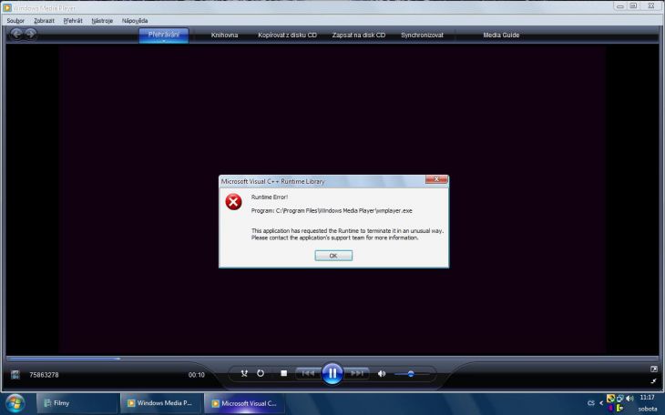Click the media title 75863278
Screen dimensions: 665x415
pos(44,375)
